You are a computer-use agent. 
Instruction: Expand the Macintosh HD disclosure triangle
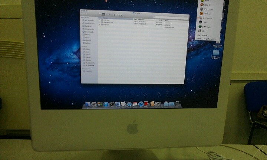(x=99, y=22)
